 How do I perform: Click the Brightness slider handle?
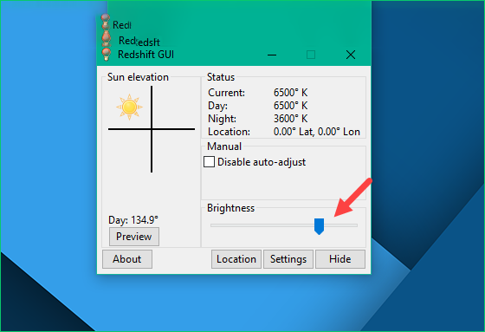(x=319, y=226)
